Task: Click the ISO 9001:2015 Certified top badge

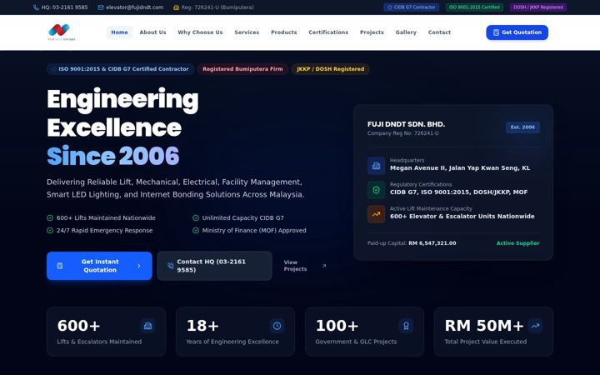Action: 474,7
